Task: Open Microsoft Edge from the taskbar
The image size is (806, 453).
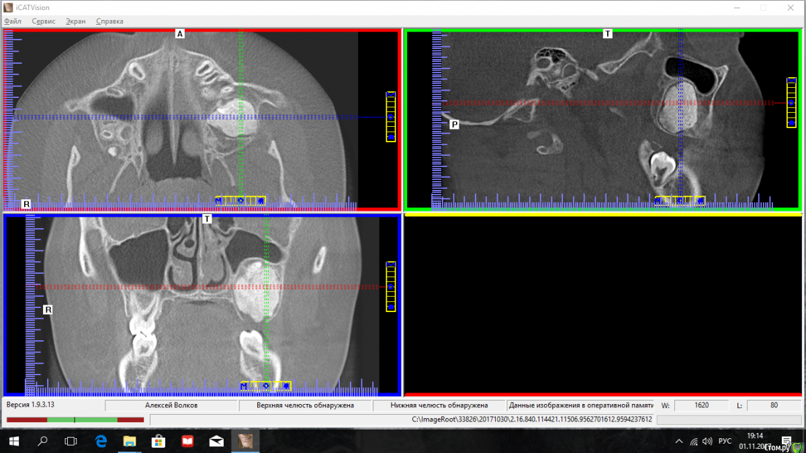Action: tap(101, 441)
